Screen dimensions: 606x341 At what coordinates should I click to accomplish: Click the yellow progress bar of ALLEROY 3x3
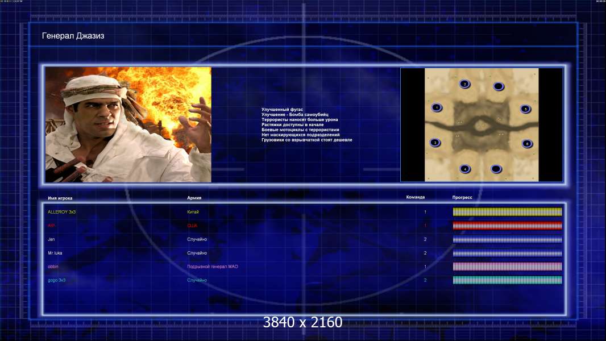507,211
